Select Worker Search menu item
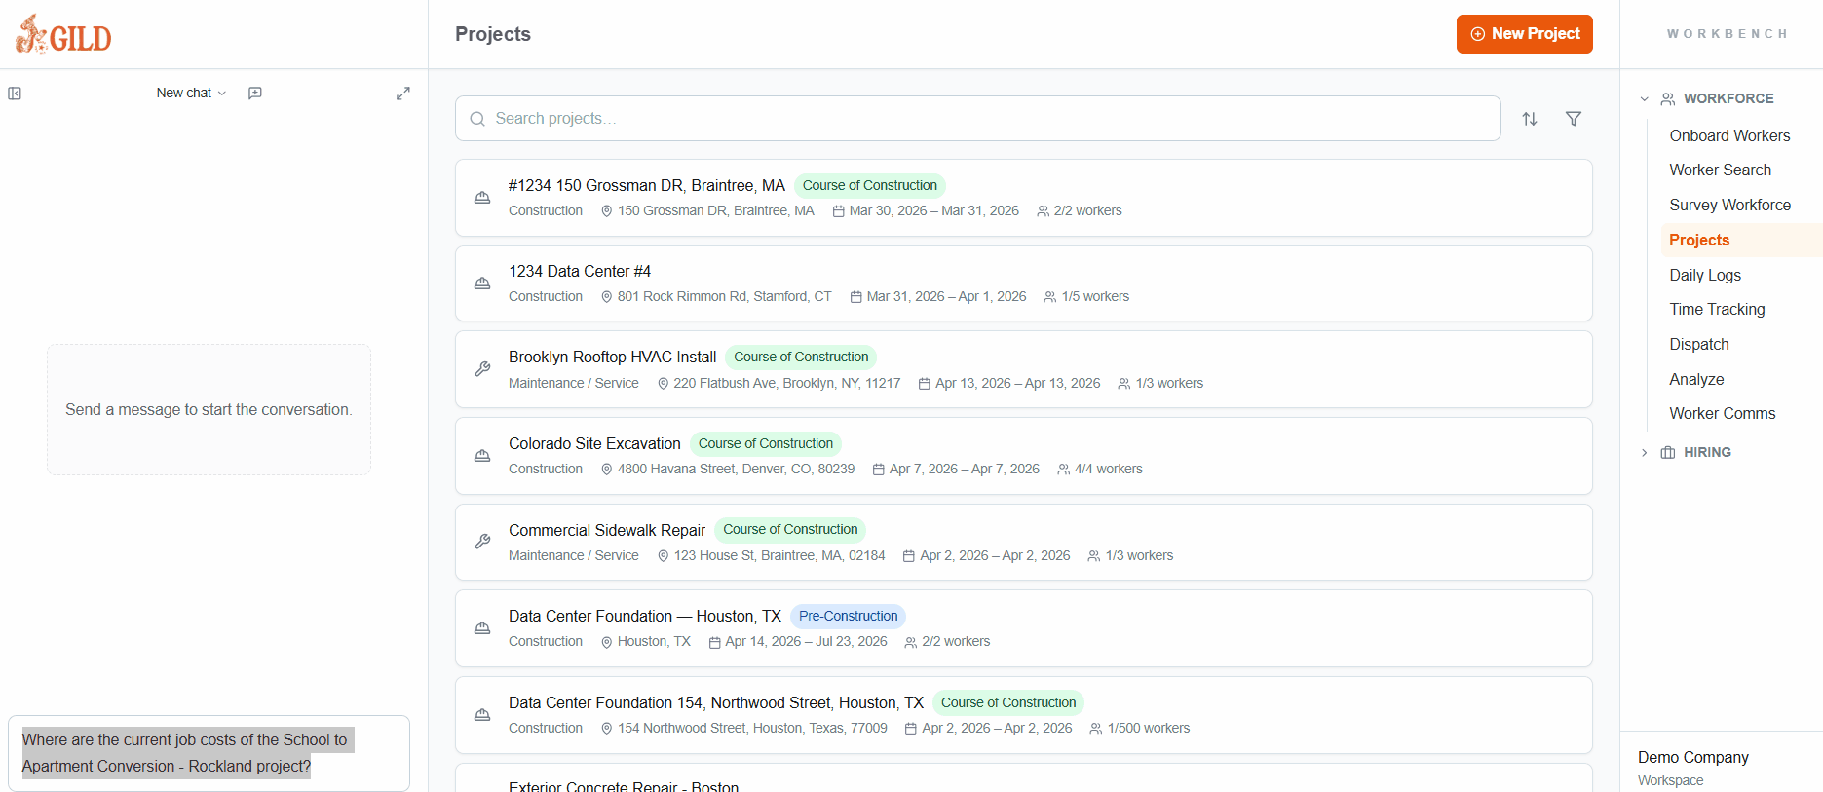 [1720, 170]
